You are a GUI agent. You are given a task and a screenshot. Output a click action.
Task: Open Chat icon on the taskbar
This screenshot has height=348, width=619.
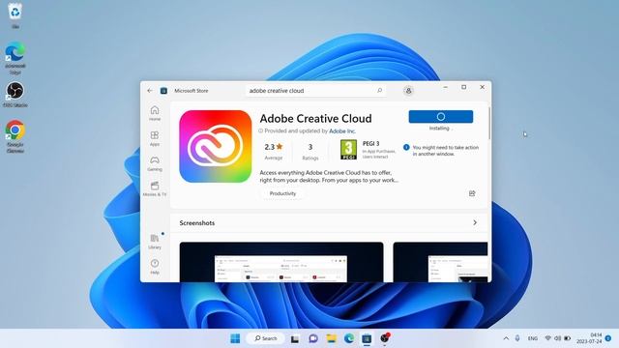[313, 338]
